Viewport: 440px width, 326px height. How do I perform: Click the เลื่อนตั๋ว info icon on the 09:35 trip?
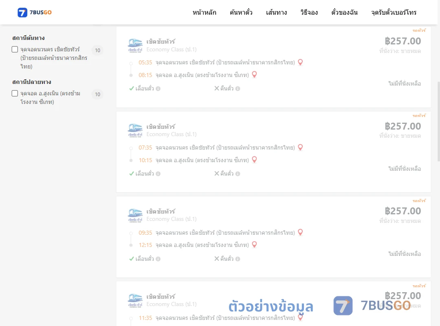[x=158, y=259]
